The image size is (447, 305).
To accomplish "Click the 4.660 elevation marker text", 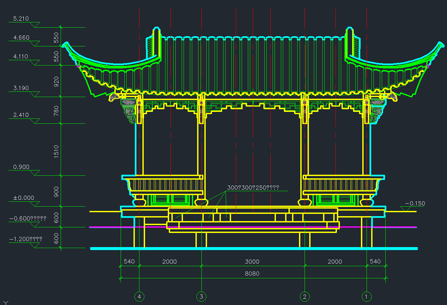I will [21, 38].
